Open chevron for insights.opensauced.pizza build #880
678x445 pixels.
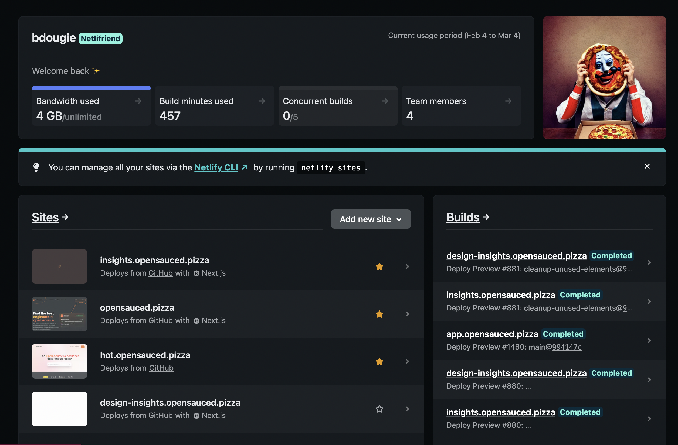click(x=649, y=419)
